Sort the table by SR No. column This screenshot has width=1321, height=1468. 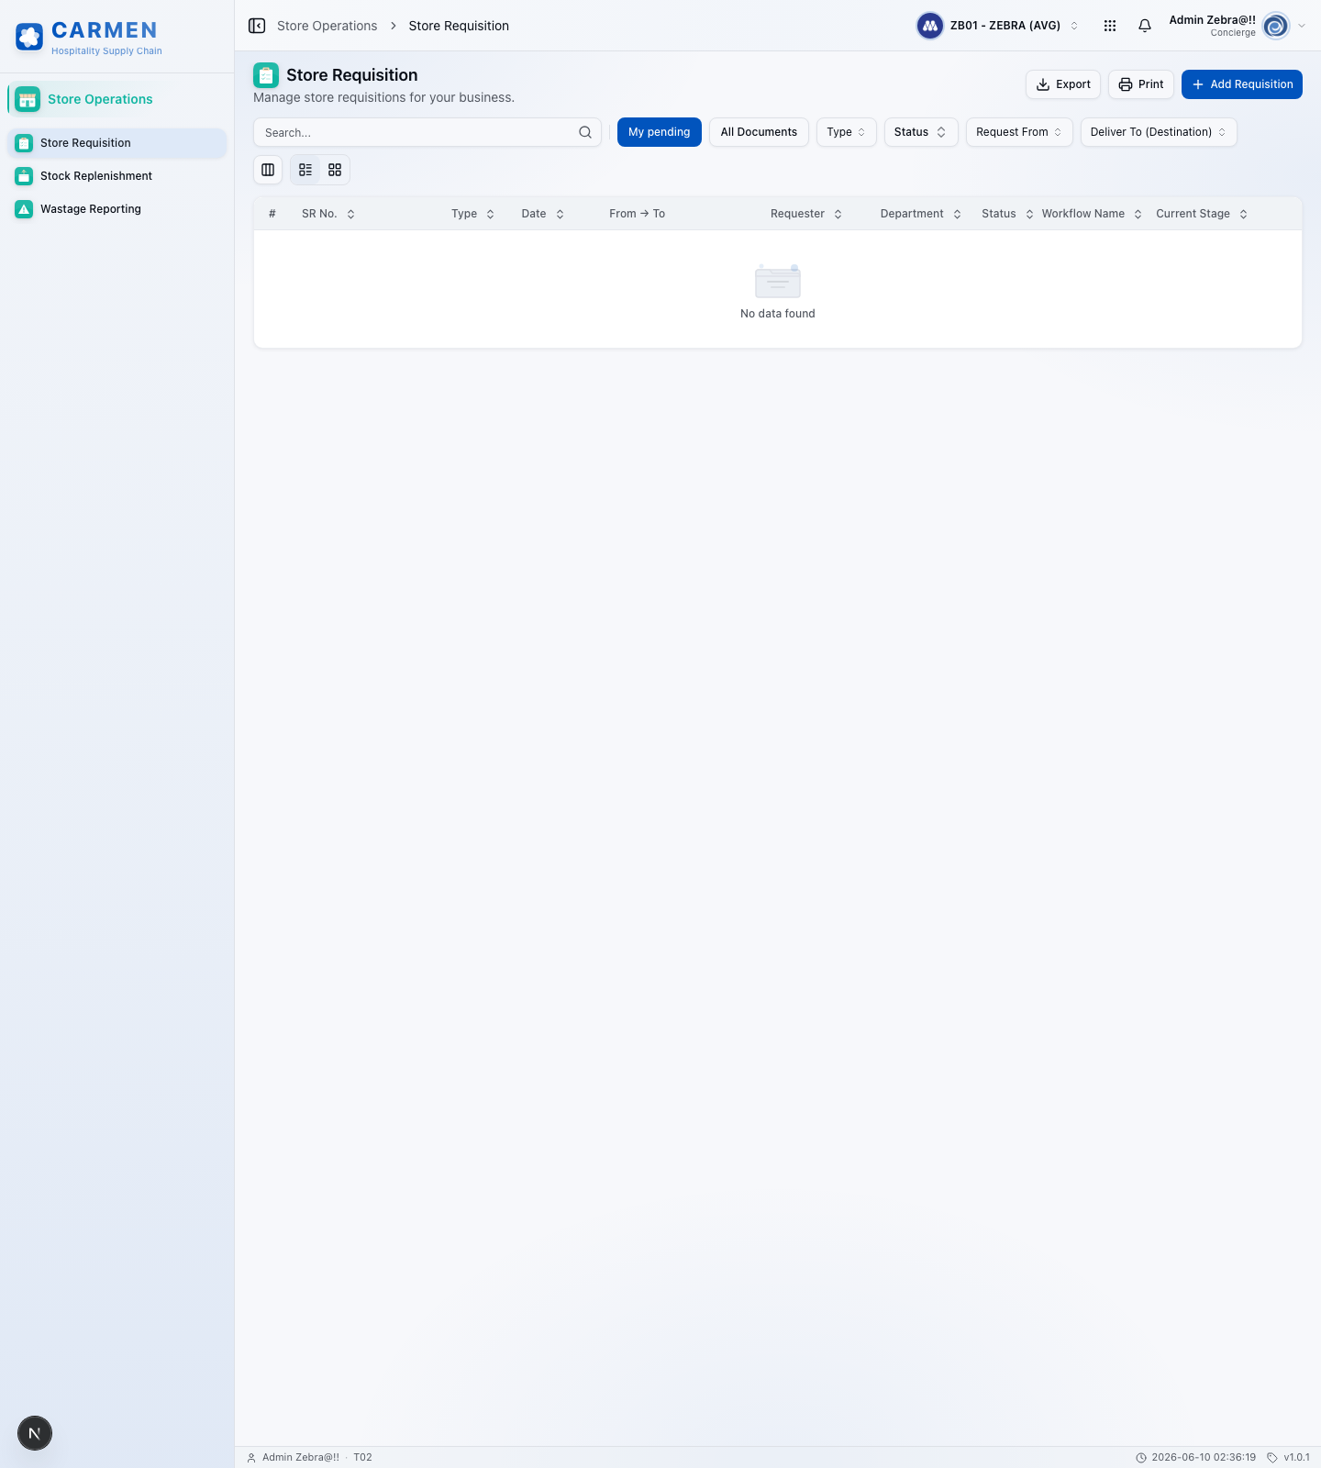(x=328, y=214)
